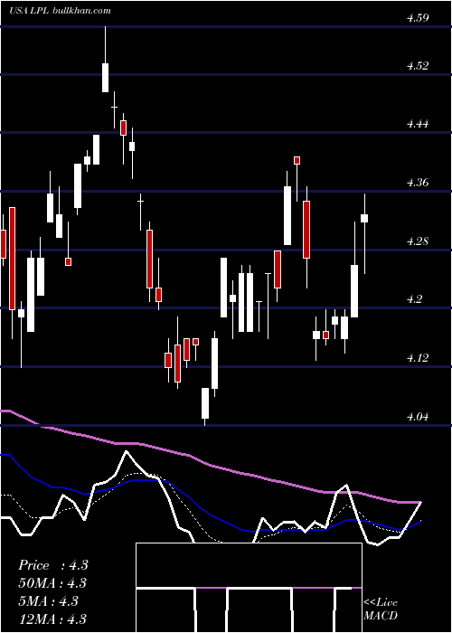Click the lowest white candle near 4.04

205,403
